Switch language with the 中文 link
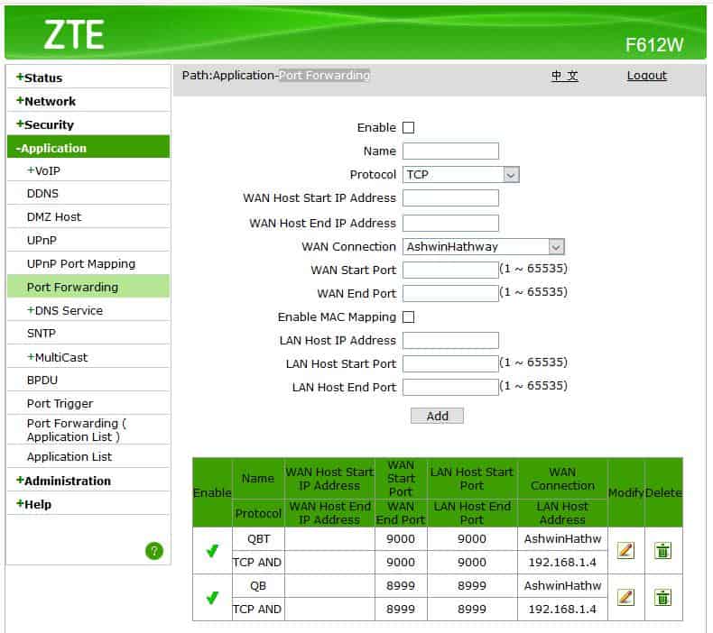The height and width of the screenshot is (633, 713). pos(564,76)
